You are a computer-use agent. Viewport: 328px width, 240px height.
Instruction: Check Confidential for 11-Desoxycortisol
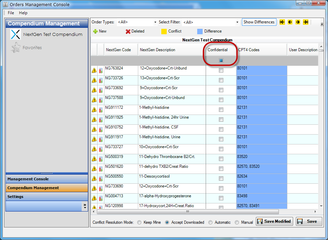(x=221, y=179)
